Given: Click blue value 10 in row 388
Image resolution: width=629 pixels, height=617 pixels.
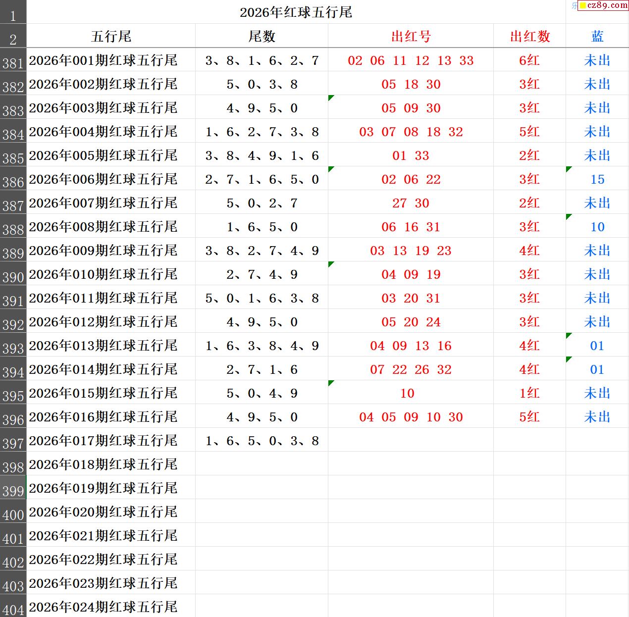Looking at the screenshot, I should pyautogui.click(x=597, y=227).
